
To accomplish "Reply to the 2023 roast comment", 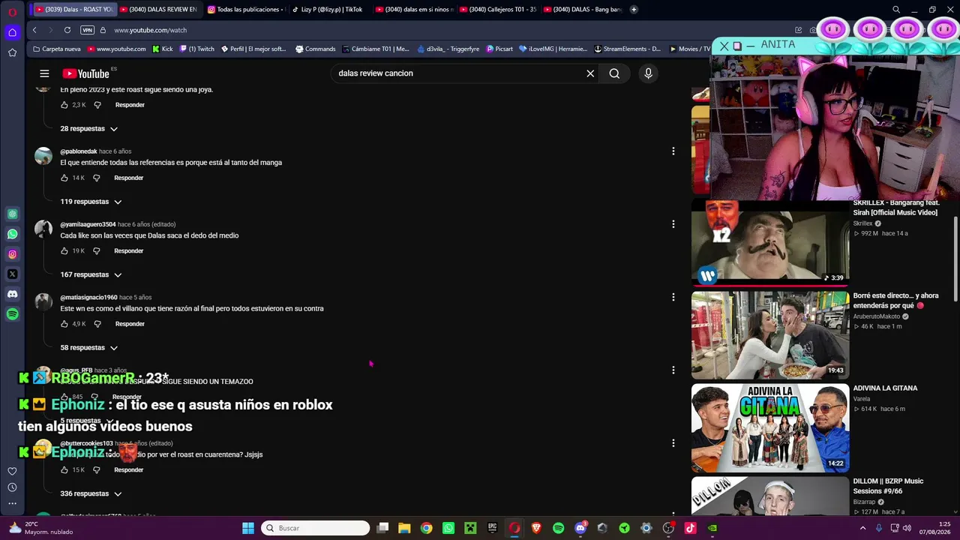I will (x=130, y=105).
